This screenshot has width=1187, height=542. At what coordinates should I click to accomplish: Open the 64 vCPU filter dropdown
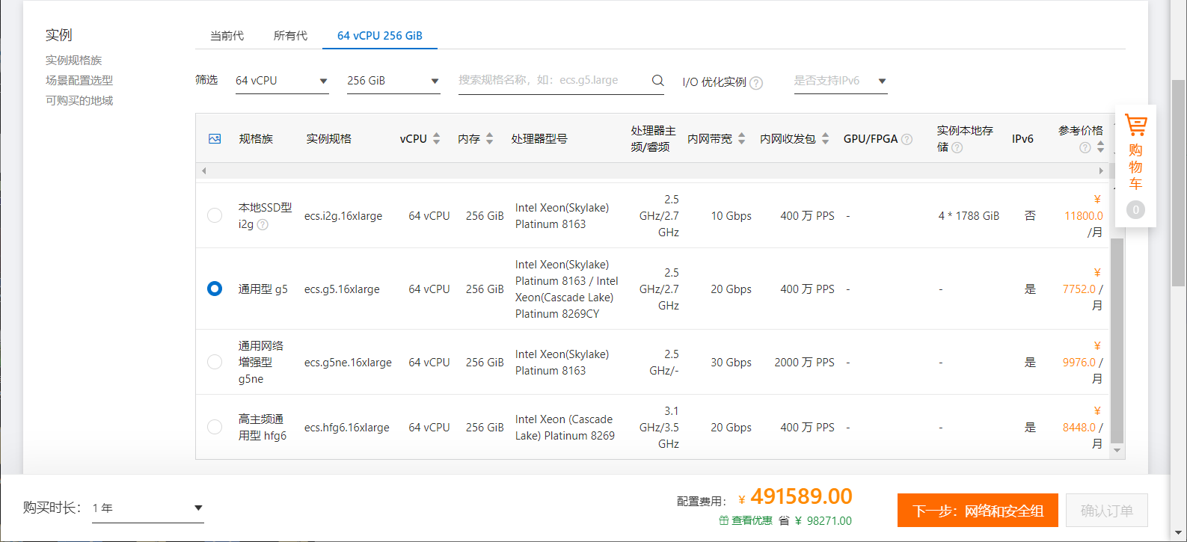tap(282, 81)
